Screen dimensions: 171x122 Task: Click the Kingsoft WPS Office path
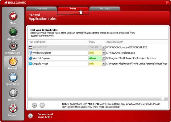(137, 64)
